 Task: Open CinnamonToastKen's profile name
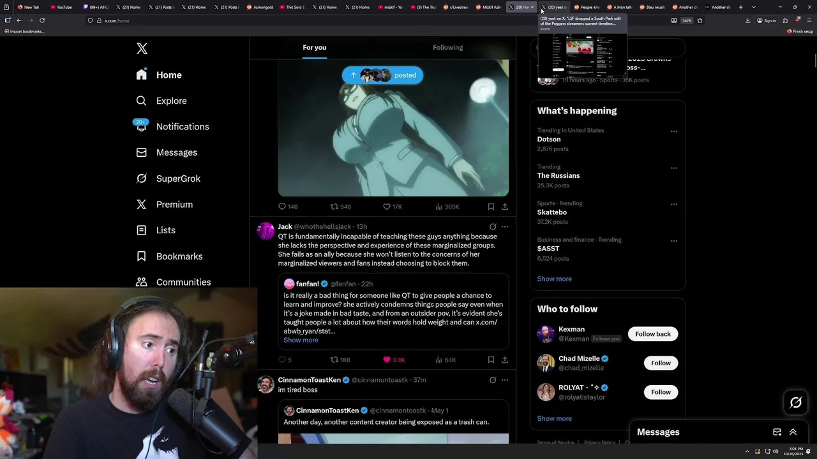309,380
